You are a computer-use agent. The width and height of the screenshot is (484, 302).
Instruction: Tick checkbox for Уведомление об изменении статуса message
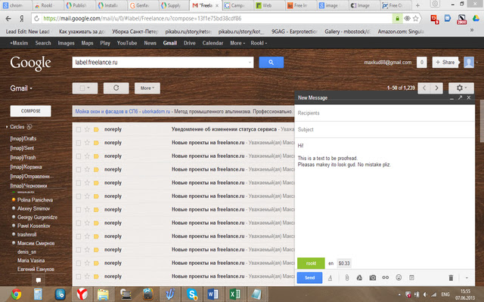tap(79, 129)
